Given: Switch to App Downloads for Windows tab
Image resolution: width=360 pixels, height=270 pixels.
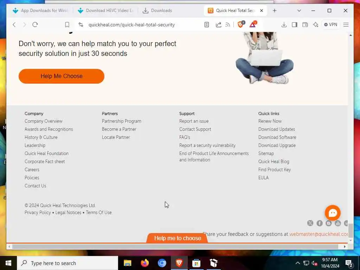Looking at the screenshot, I should [40, 11].
